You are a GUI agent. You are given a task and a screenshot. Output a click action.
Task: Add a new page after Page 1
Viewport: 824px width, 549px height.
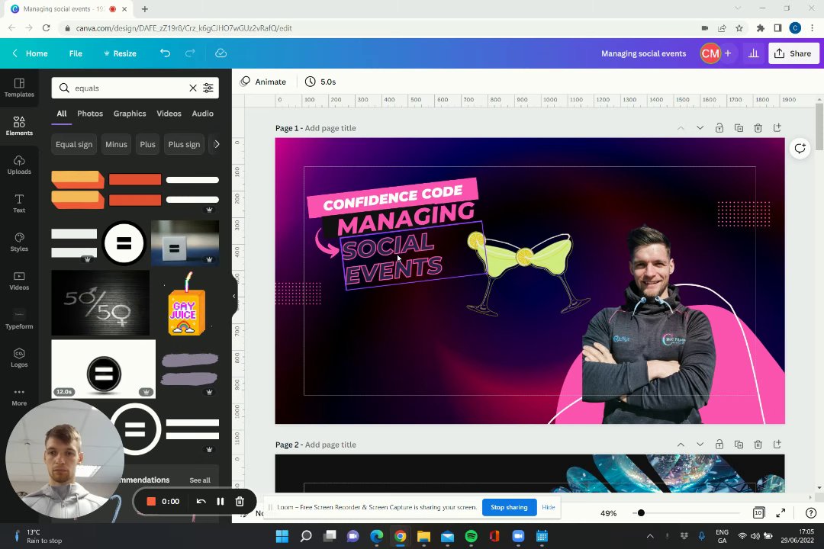pyautogui.click(x=777, y=127)
